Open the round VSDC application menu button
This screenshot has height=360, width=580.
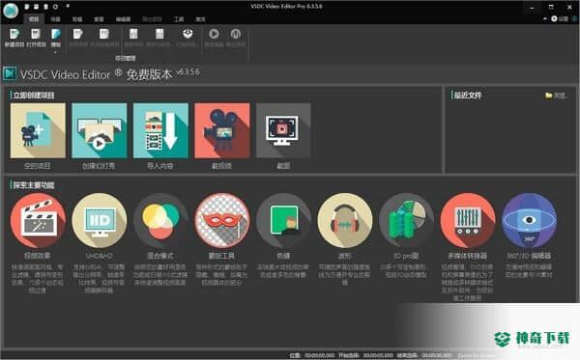[11, 10]
